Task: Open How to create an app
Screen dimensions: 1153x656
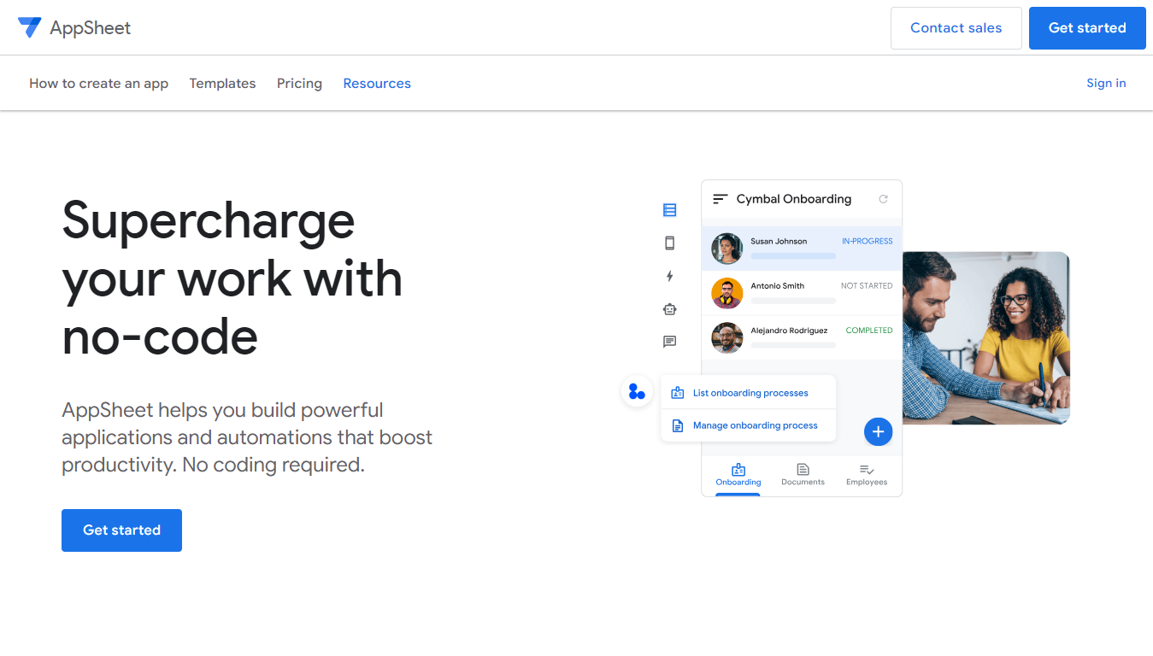Action: coord(98,83)
